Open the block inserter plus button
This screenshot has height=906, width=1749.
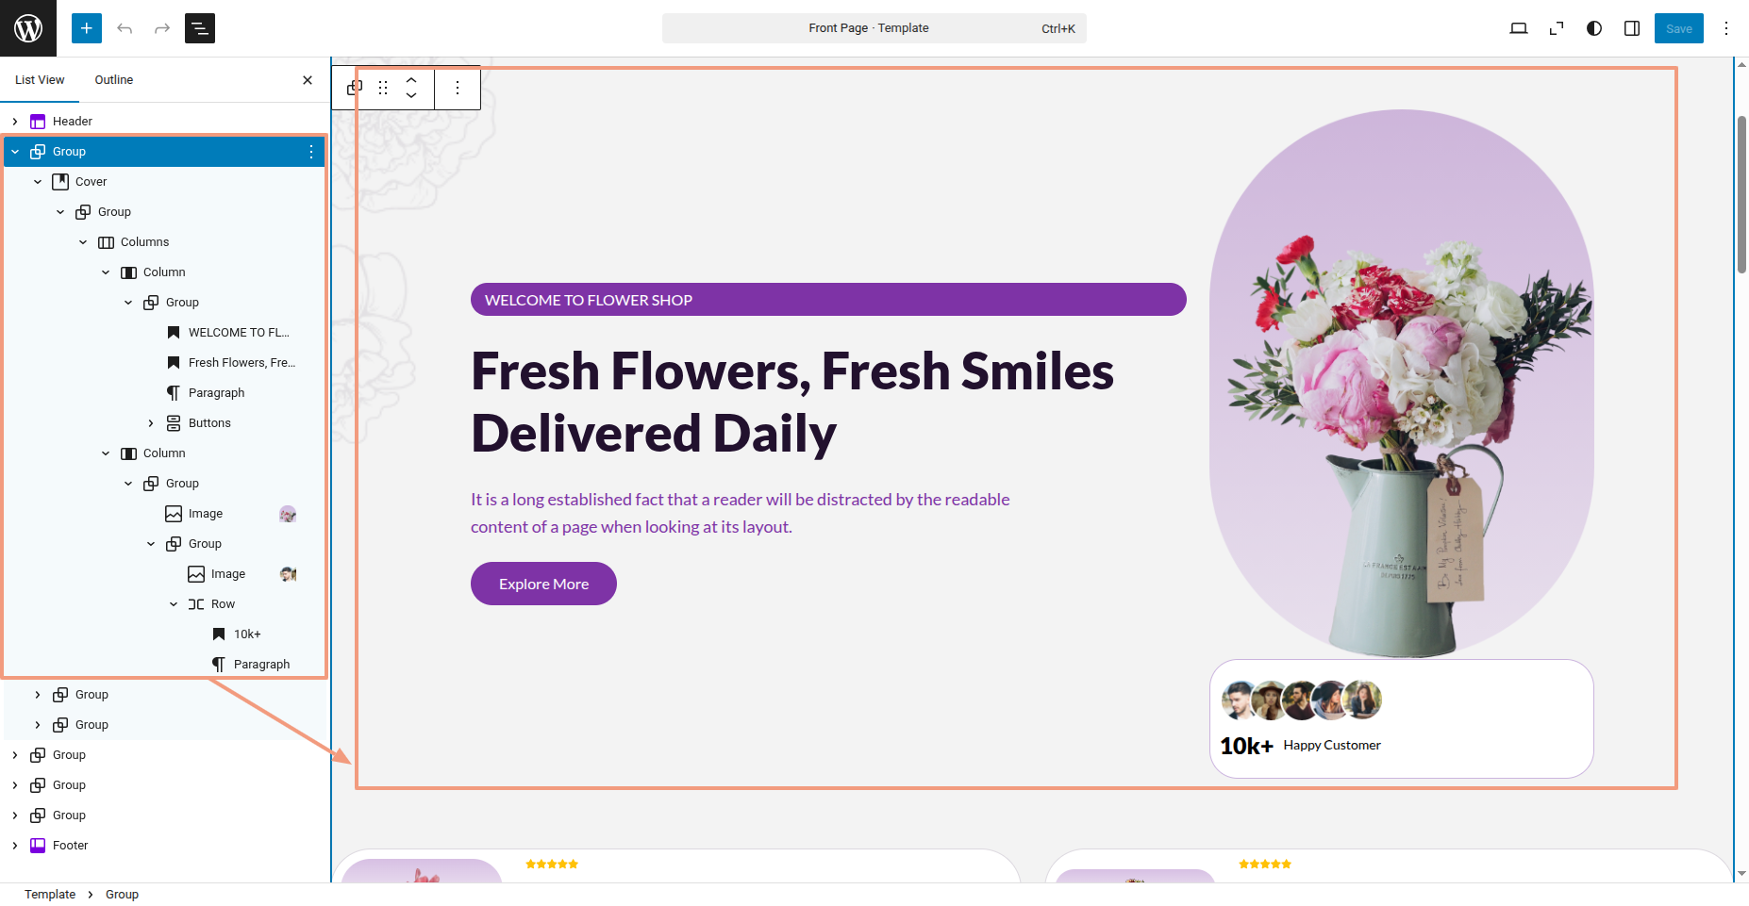point(87,28)
